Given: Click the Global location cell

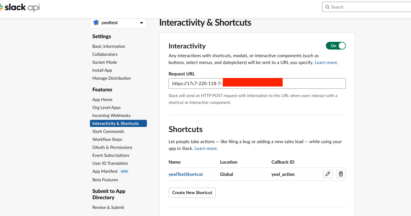Looking at the screenshot, I should (227, 174).
